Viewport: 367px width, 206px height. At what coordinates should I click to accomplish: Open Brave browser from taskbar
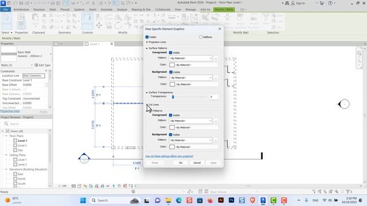click(252, 200)
